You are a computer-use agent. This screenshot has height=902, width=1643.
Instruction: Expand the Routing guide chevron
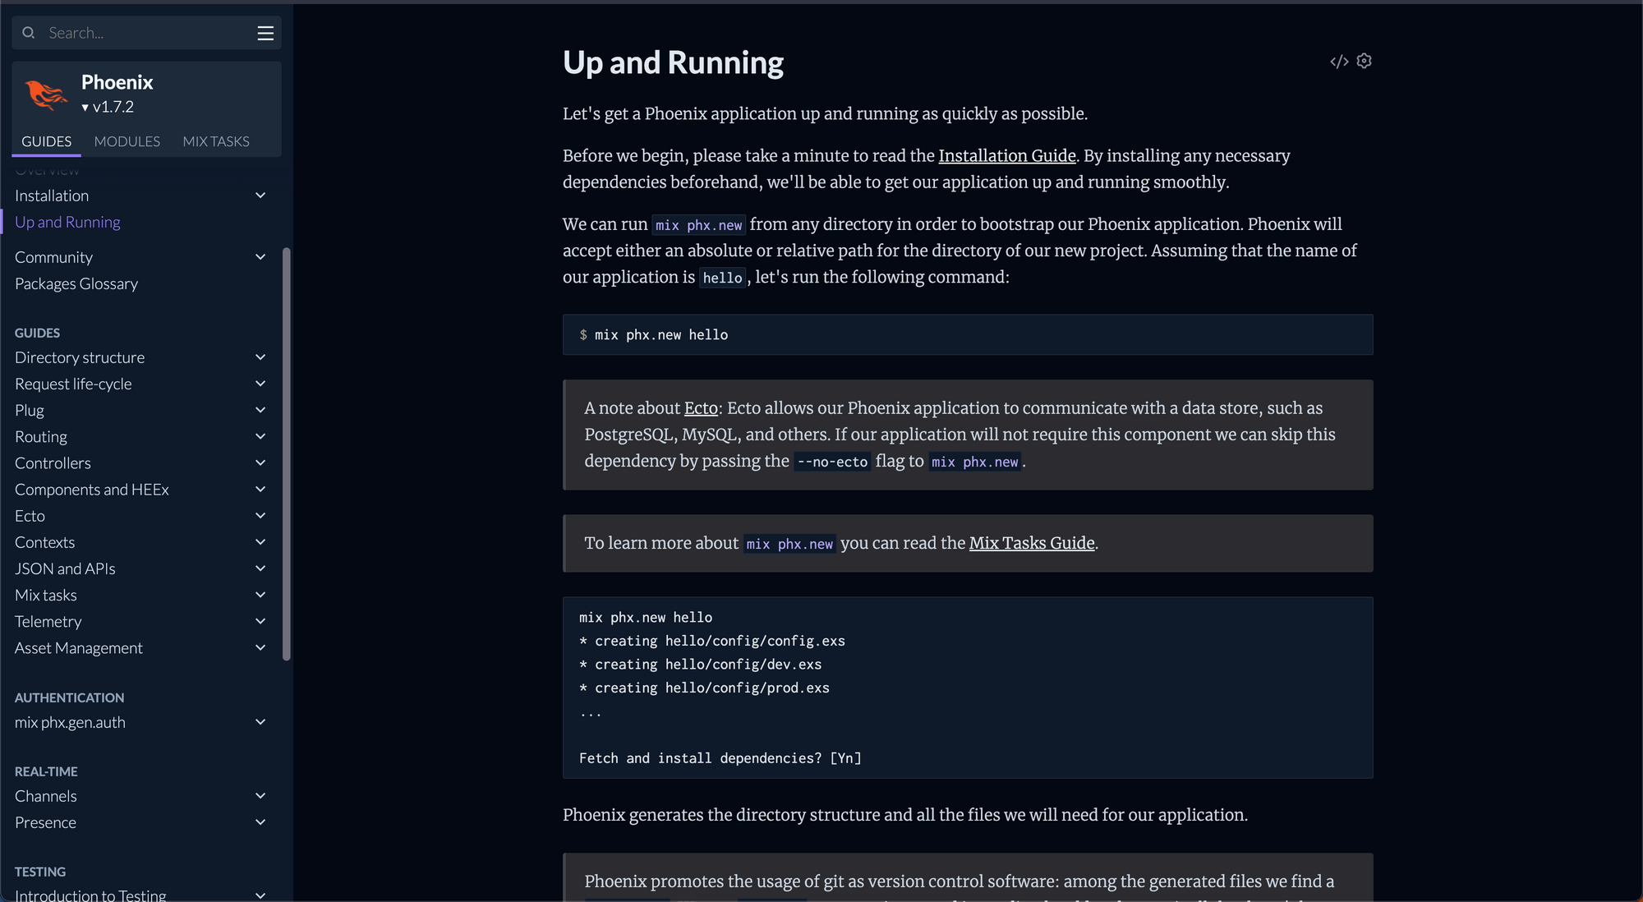coord(260,437)
